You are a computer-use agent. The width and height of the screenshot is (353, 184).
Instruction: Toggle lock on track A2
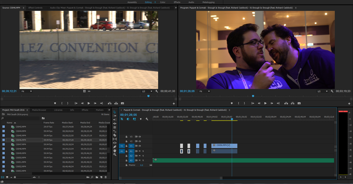126,156
